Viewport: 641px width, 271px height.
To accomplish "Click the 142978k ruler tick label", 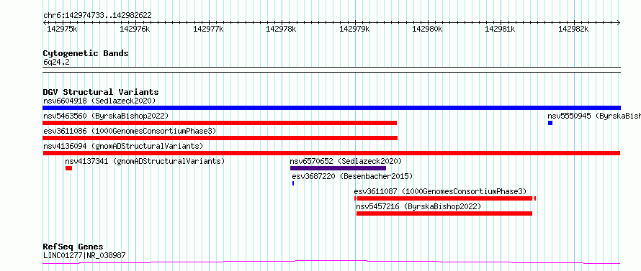I will 281,29.
